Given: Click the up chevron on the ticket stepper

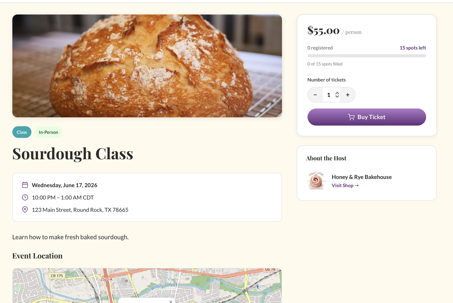Looking at the screenshot, I should (337, 93).
